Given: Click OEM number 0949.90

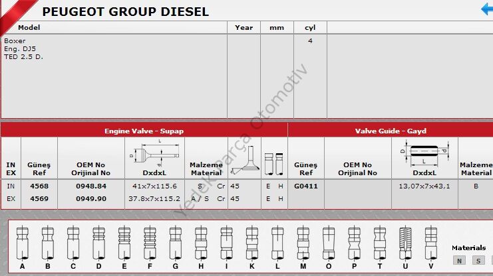Looking at the screenshot, I should tap(91, 198).
